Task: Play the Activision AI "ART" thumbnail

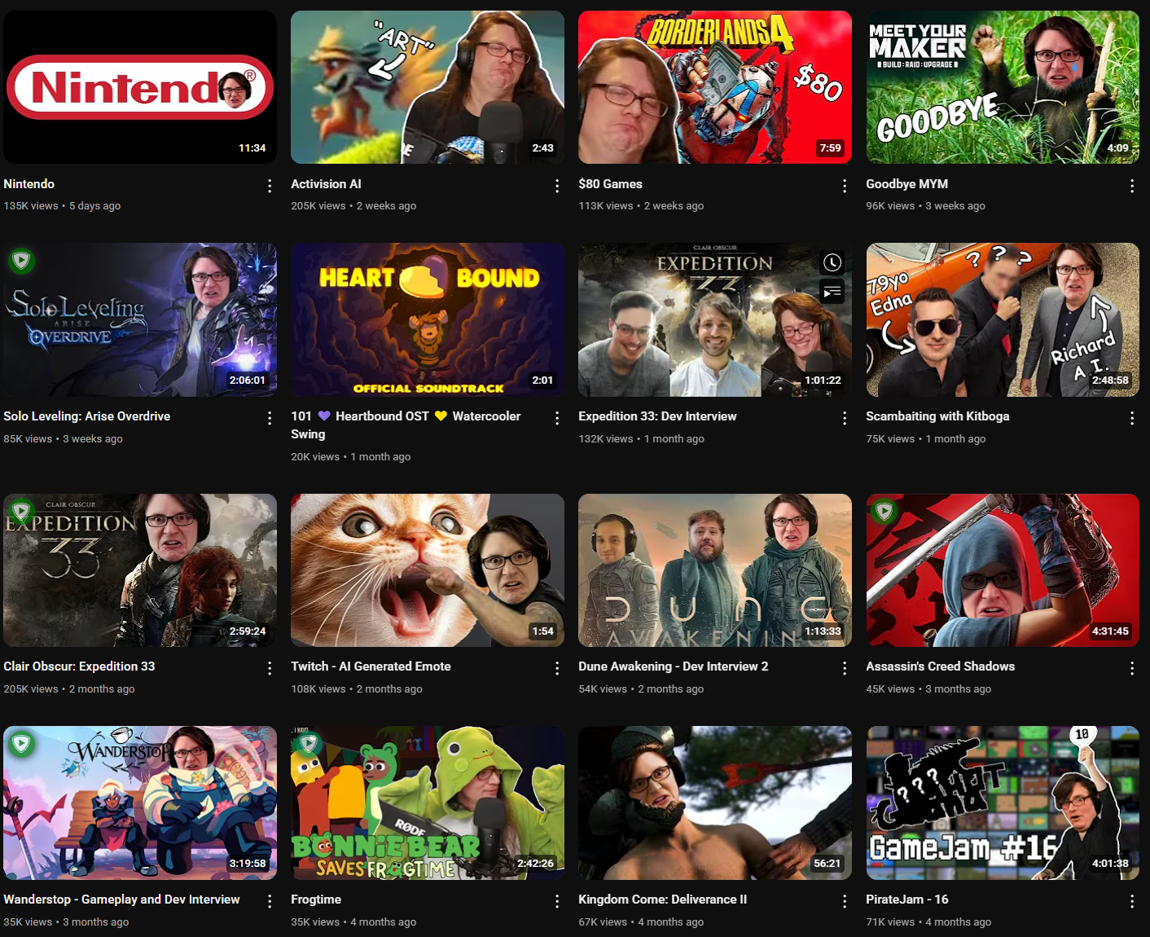Action: tap(428, 87)
